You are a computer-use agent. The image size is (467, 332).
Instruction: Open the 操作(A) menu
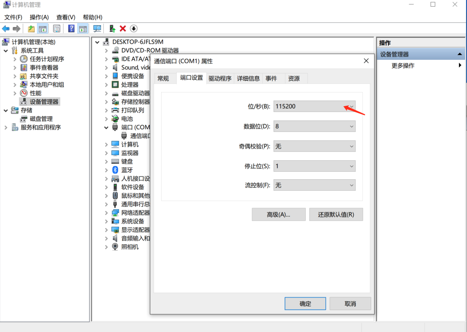(x=39, y=17)
